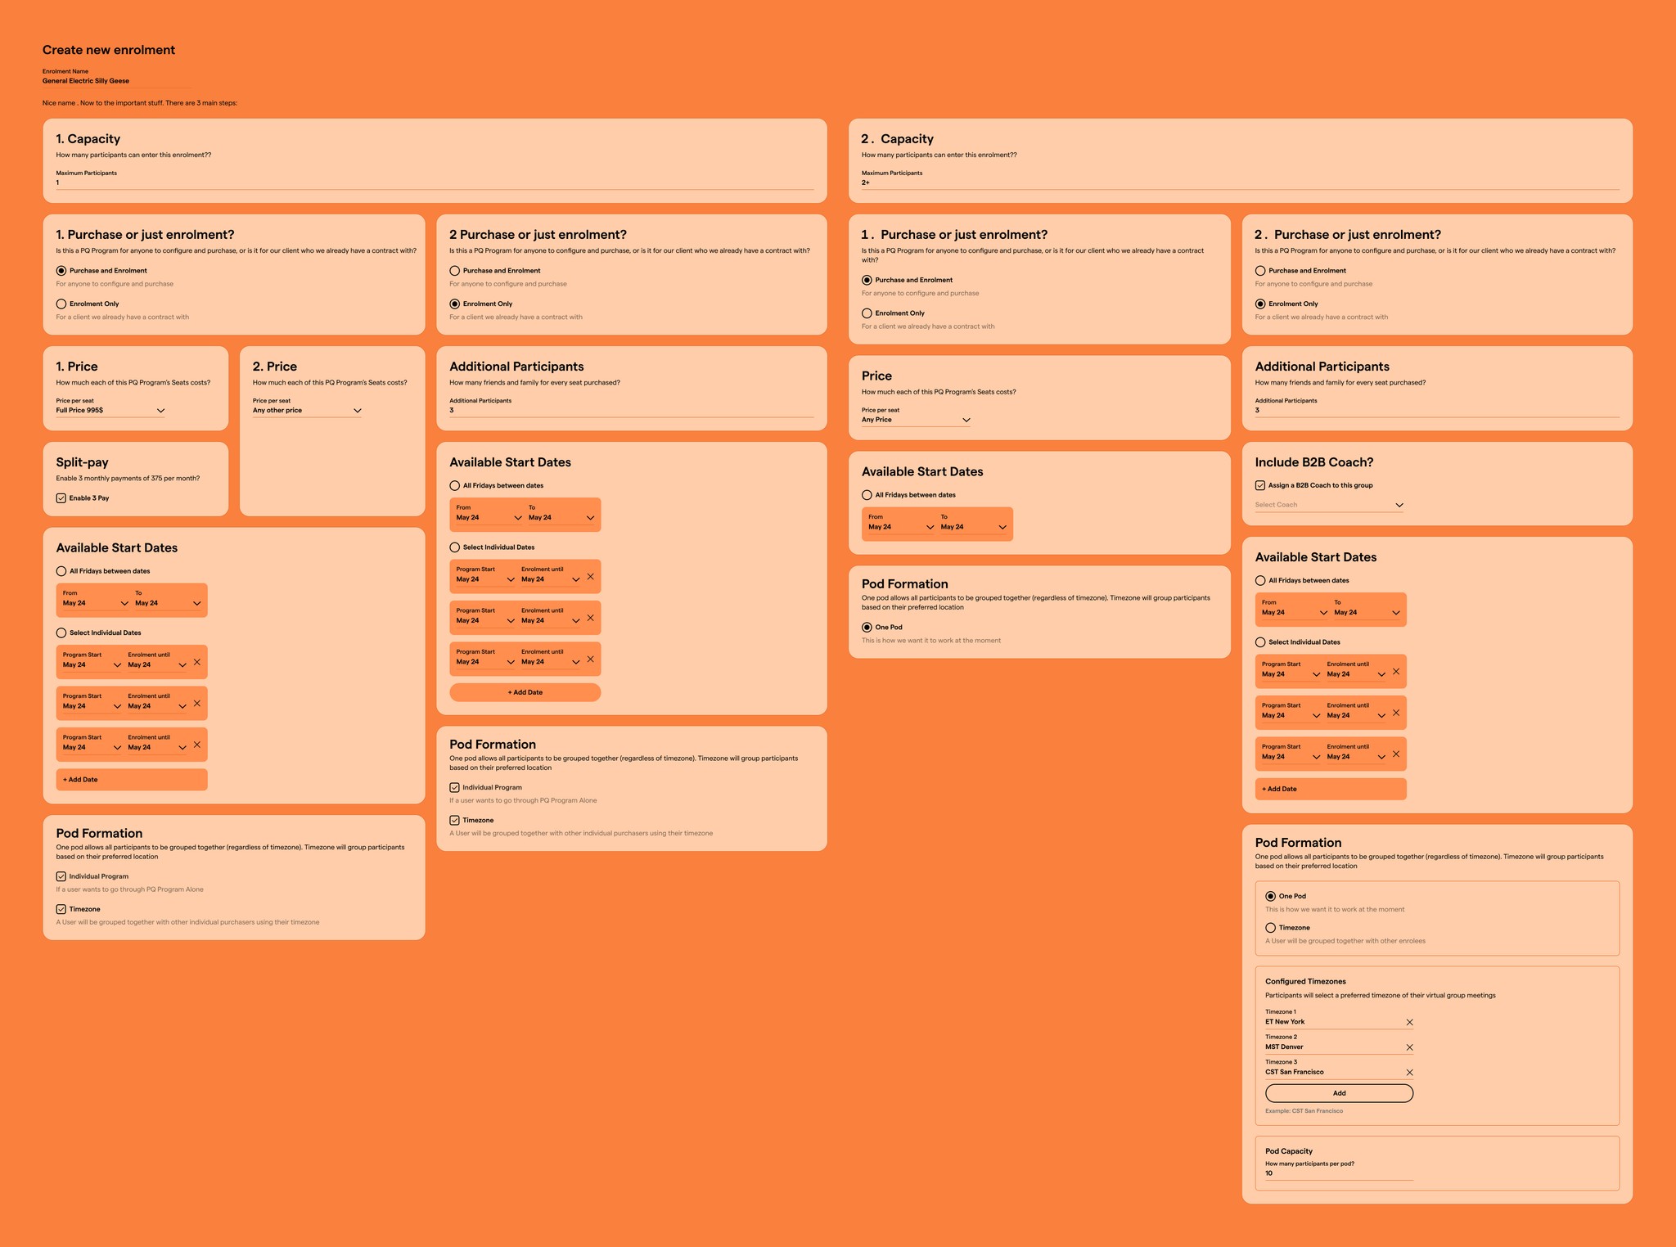Enable 3 Pay split-pay checkbox
Image resolution: width=1676 pixels, height=1247 pixels.
[x=61, y=497]
